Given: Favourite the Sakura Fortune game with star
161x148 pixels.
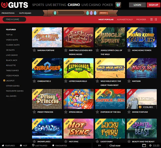Looking at the screenshot, I should click(x=34, y=50).
